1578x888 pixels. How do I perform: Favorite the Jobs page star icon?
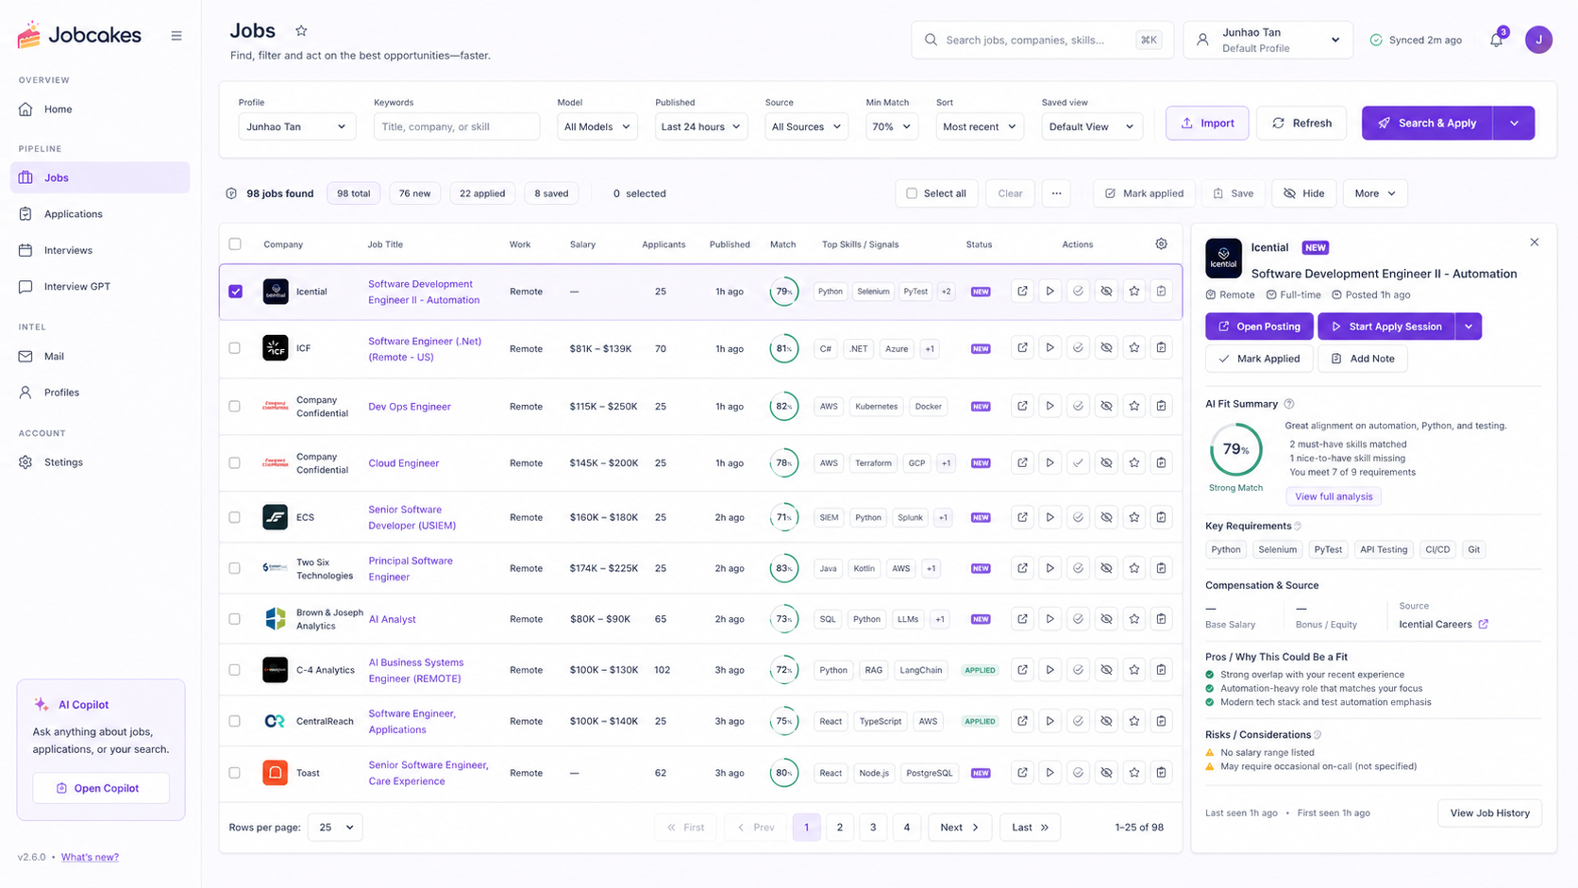coord(301,31)
